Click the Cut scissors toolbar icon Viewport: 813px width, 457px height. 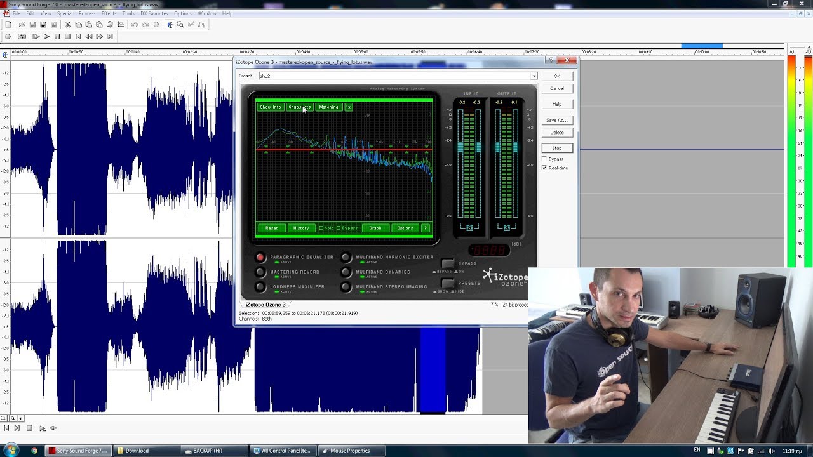click(x=68, y=25)
